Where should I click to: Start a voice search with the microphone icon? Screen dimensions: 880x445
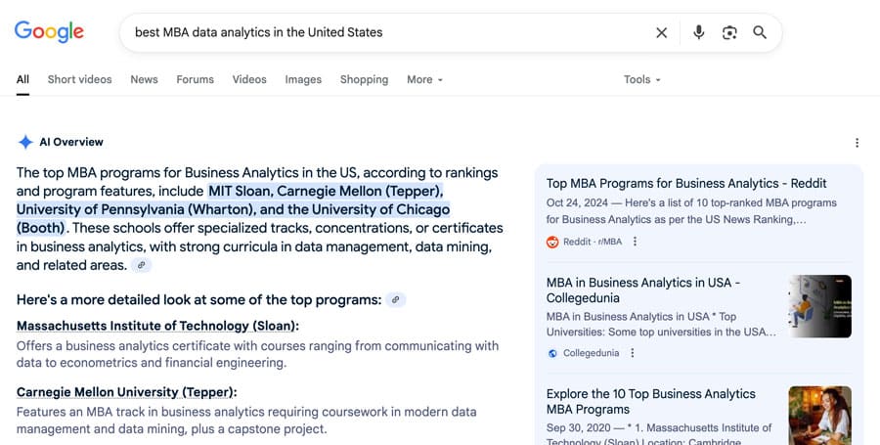click(698, 32)
